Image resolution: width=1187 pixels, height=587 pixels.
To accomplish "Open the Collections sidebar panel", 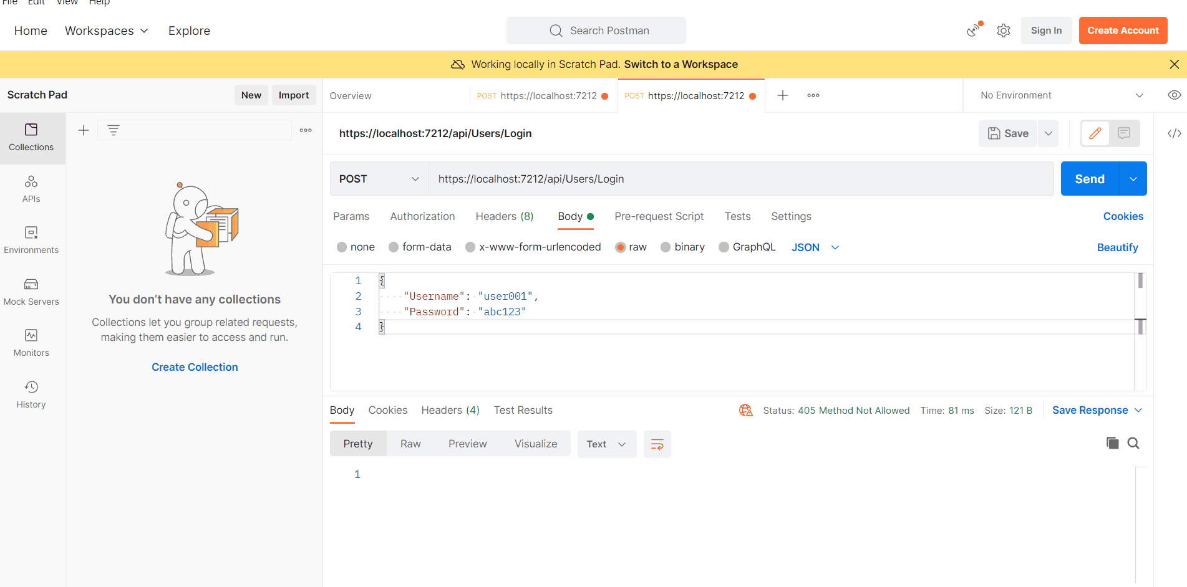I will tap(31, 138).
